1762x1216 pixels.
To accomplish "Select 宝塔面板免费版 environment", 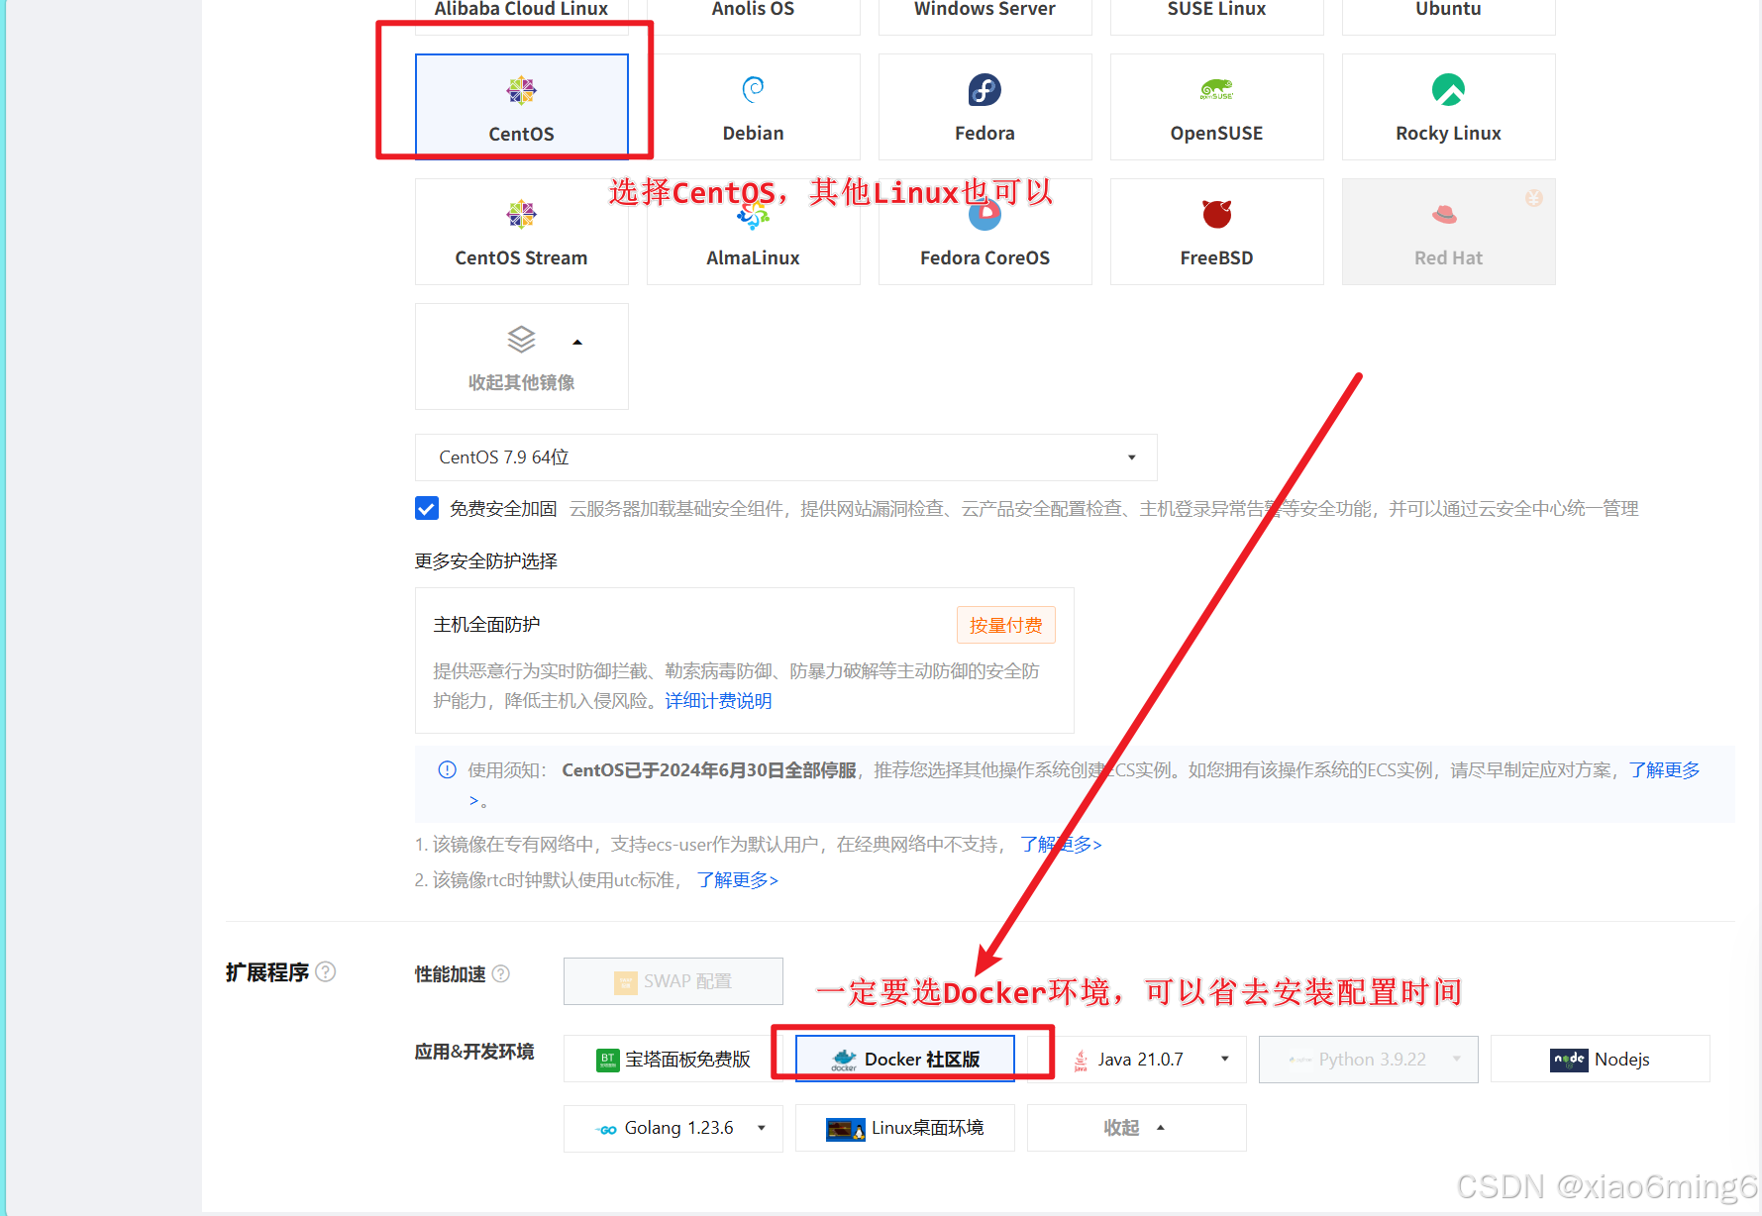I will (674, 1059).
